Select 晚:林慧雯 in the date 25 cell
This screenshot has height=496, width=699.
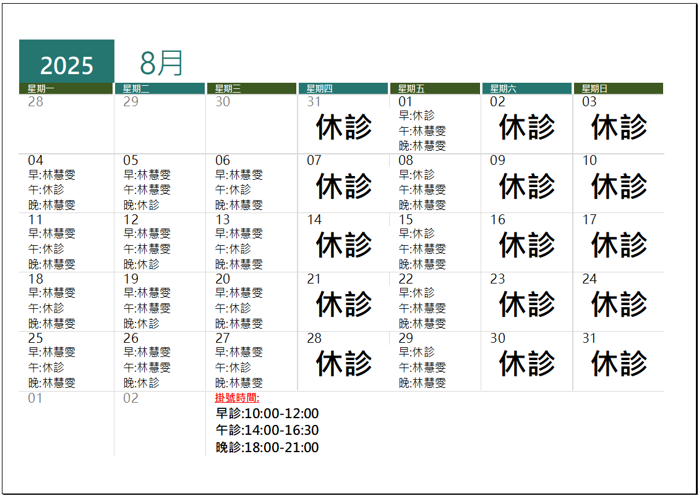tap(52, 382)
